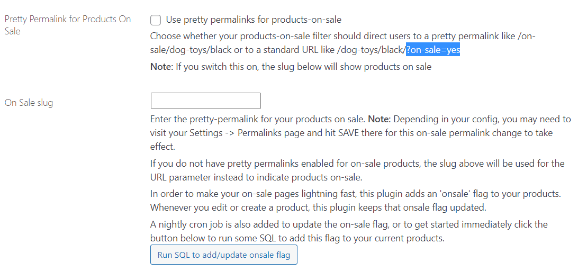Click the bold 'Note:' before 'Depending in your config'

[x=381, y=120]
